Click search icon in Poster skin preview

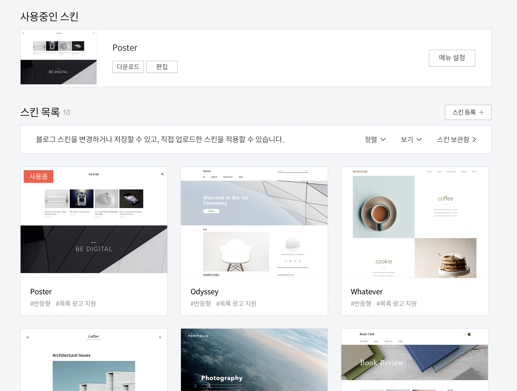click(x=162, y=174)
